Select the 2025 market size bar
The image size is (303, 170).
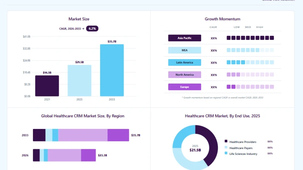click(x=79, y=81)
